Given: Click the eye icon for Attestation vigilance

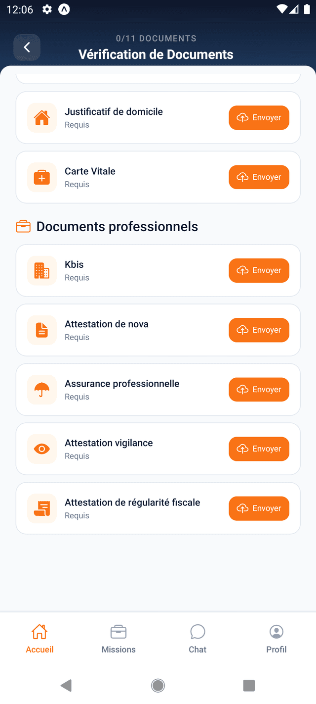Looking at the screenshot, I should click(x=41, y=449).
